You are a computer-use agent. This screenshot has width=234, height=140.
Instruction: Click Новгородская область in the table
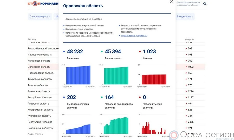pyautogui.click(x=41, y=73)
